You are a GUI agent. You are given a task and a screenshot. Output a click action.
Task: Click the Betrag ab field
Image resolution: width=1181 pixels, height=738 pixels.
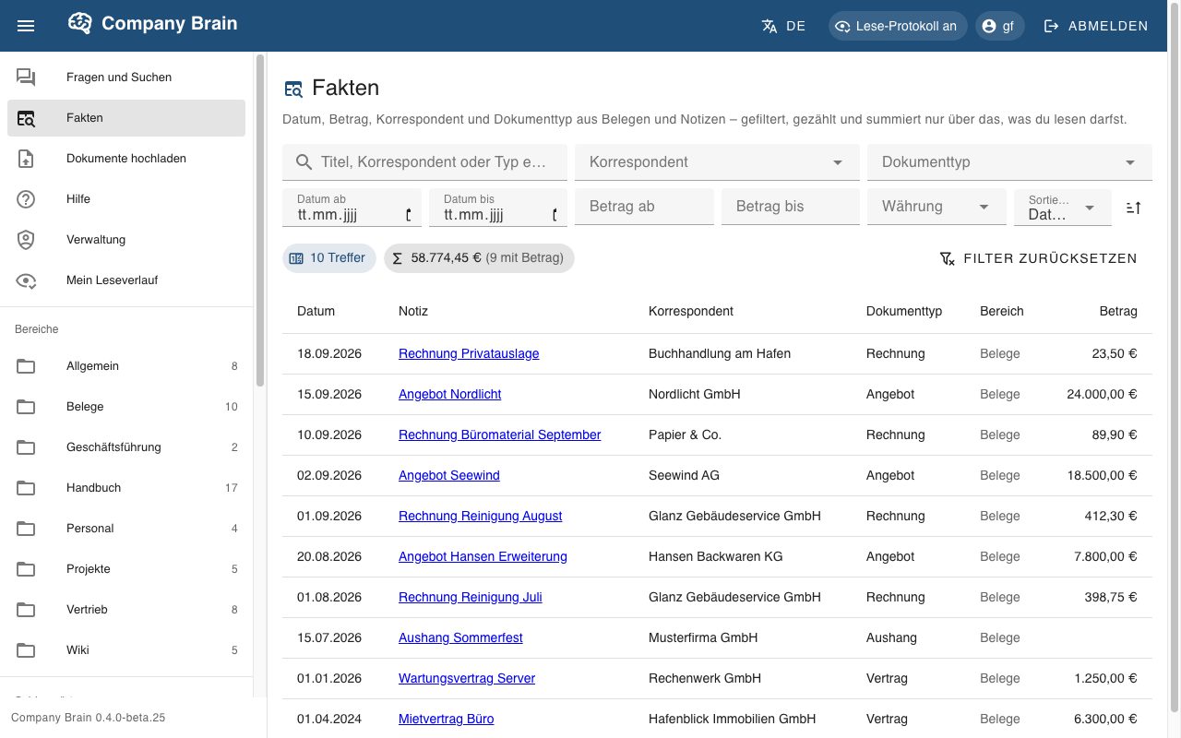point(644,207)
